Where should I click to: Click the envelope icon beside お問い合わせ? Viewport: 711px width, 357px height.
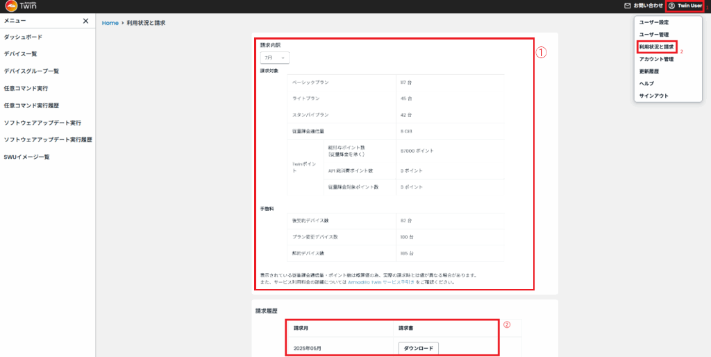pos(628,6)
